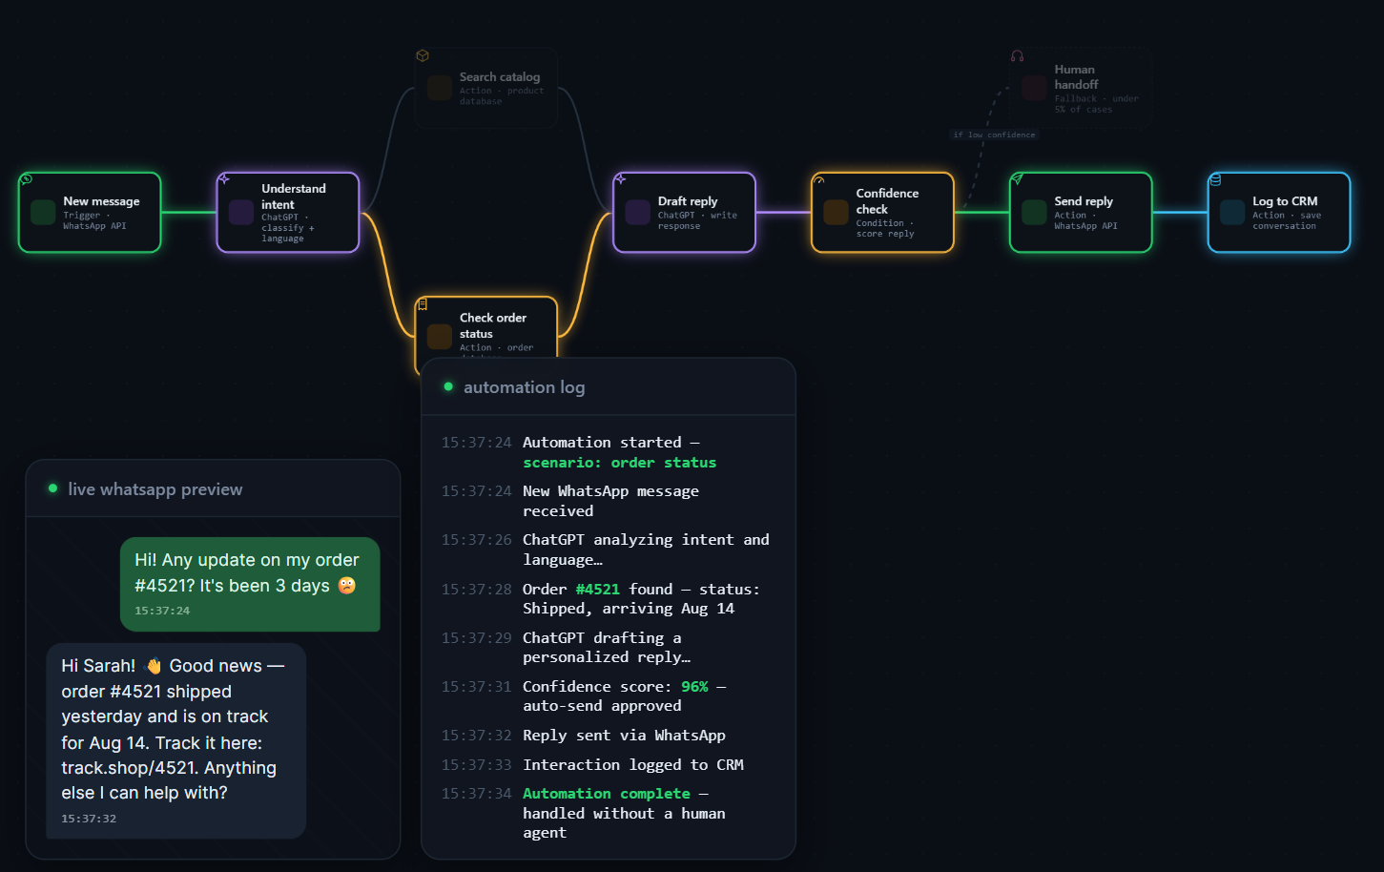Click the 15:37:28 timestamp in automation log
1384x872 pixels.
coord(476,590)
